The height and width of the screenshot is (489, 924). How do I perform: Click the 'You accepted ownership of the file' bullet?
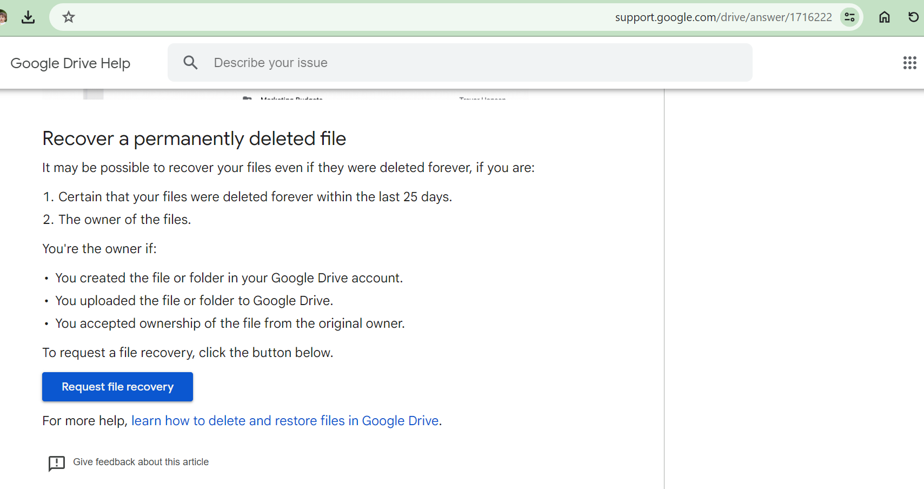(x=230, y=323)
